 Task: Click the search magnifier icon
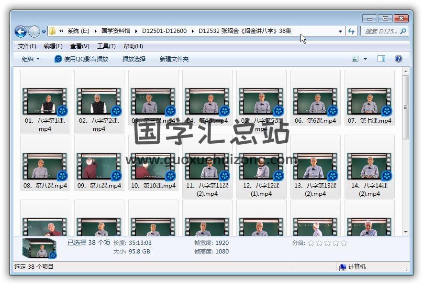403,32
